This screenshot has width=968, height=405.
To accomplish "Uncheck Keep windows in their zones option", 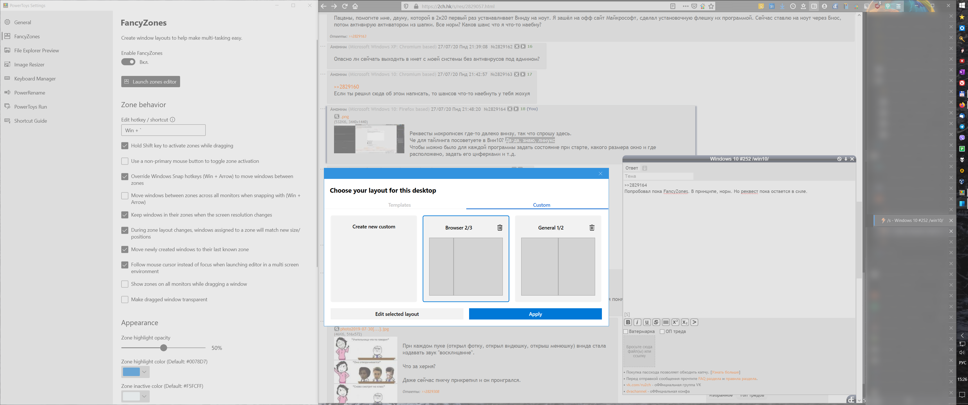I will click(x=125, y=215).
